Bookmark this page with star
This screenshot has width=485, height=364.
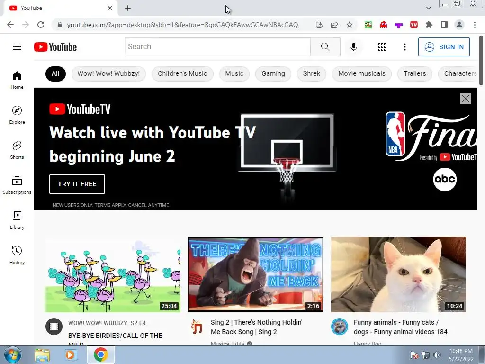click(349, 25)
